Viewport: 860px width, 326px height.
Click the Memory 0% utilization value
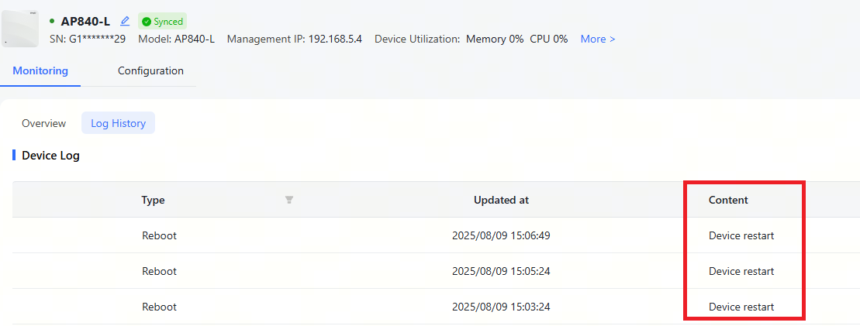(x=495, y=39)
